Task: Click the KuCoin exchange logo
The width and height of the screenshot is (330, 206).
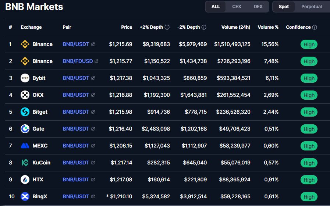Action: tap(25, 163)
